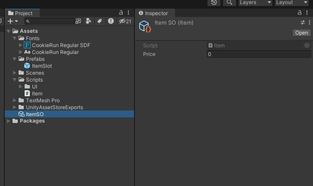Open Search by Label filter
313x186 pixels.
pos(99,21)
